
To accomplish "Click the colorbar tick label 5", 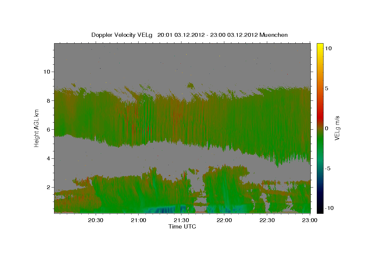I will pos(327,88).
